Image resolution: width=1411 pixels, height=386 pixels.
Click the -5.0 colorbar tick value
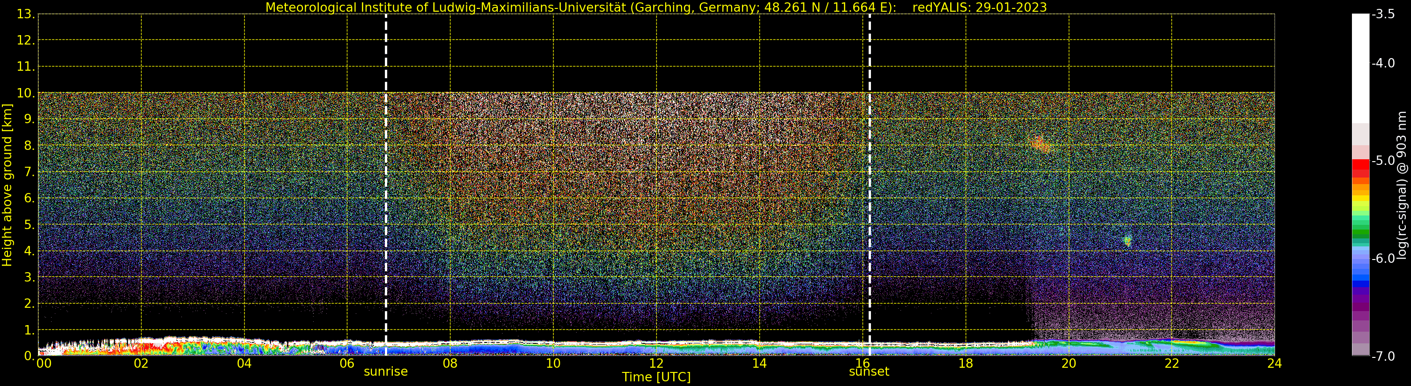(x=1383, y=161)
